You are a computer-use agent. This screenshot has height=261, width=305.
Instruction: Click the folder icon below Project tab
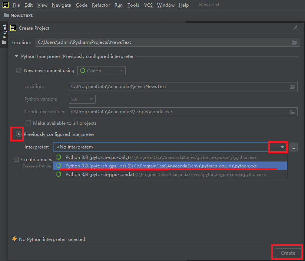tap(4, 42)
